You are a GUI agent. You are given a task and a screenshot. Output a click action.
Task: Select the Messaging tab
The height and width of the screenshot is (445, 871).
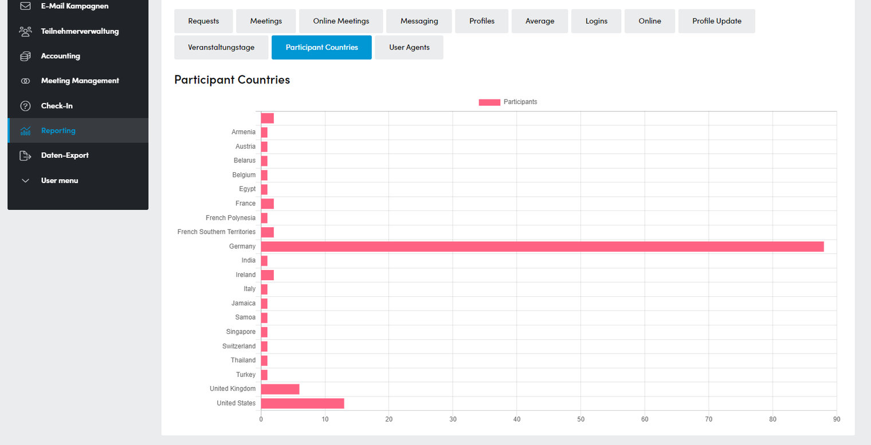pos(419,21)
